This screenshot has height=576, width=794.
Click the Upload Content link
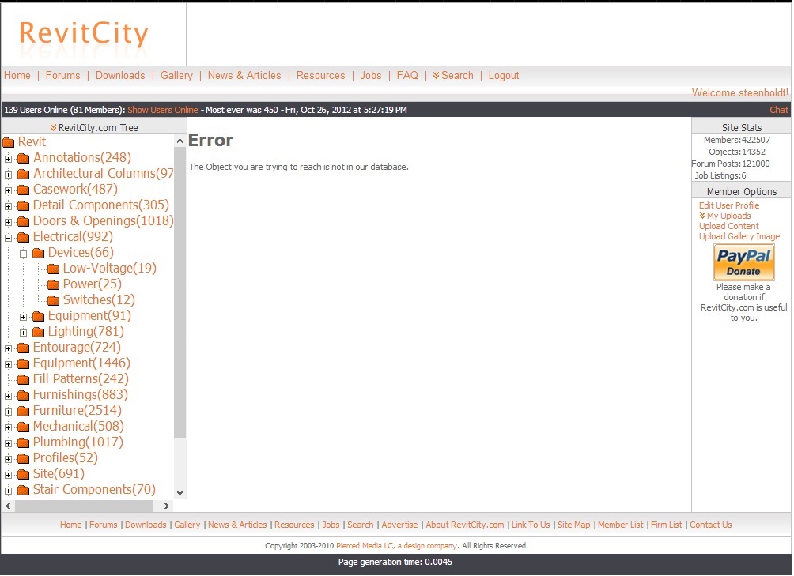tap(728, 226)
